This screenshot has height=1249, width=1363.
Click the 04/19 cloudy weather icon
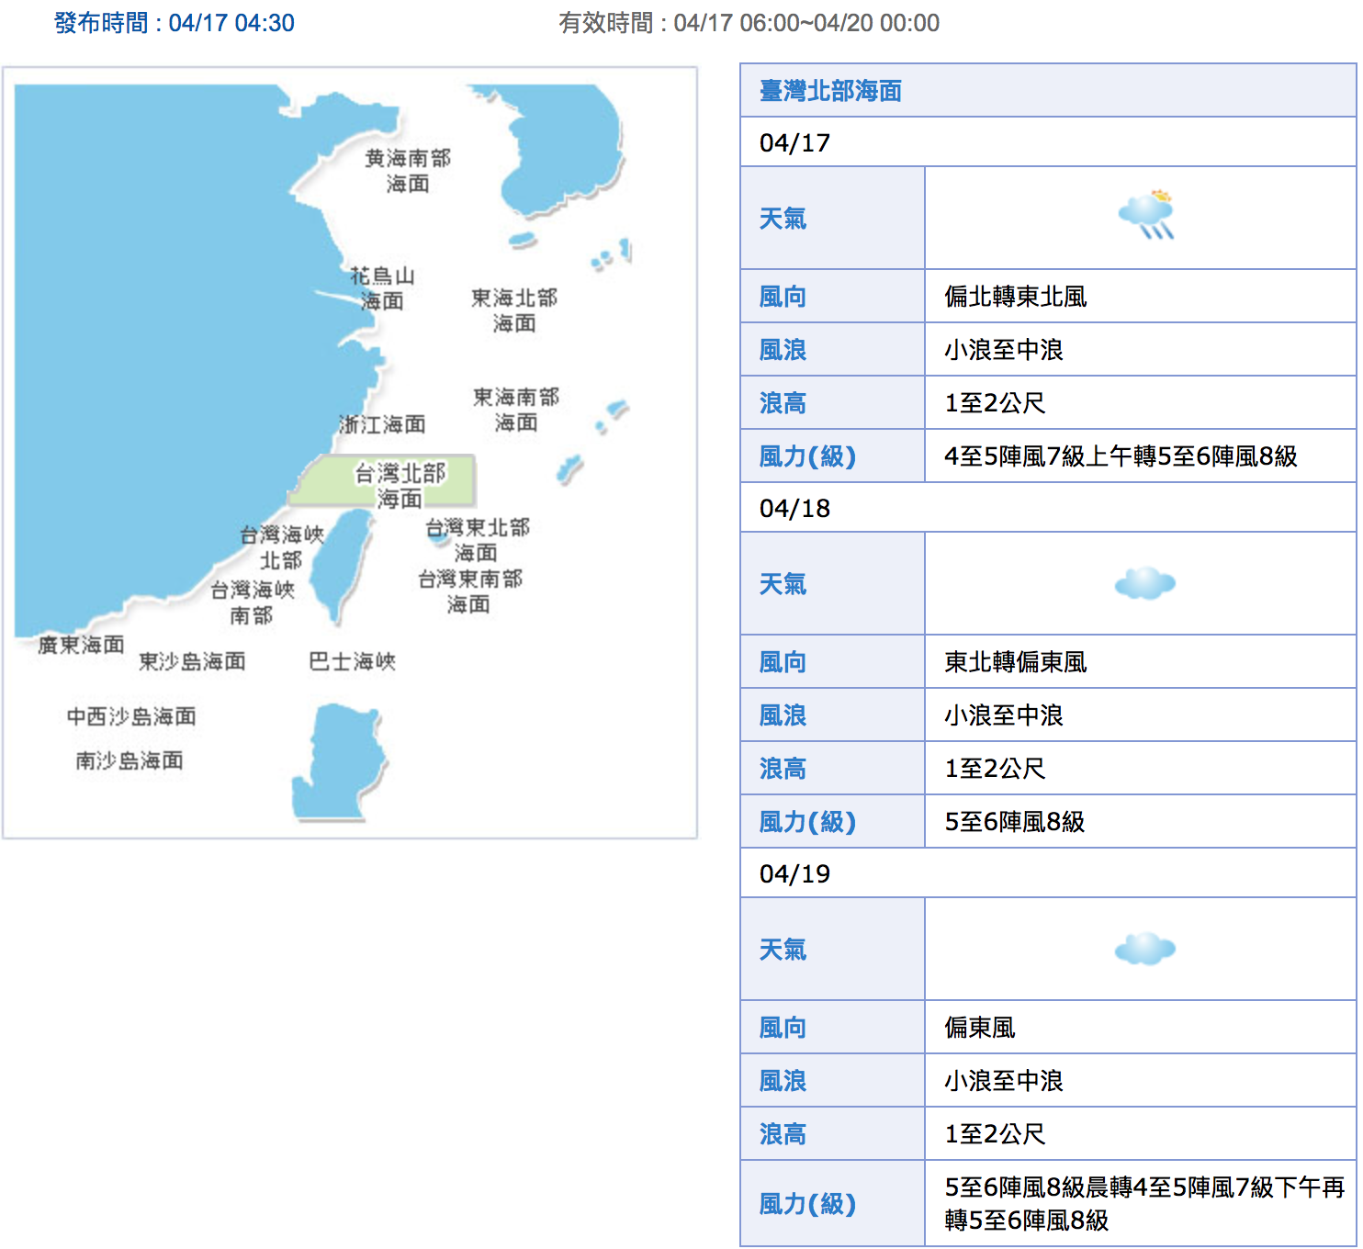[1144, 949]
